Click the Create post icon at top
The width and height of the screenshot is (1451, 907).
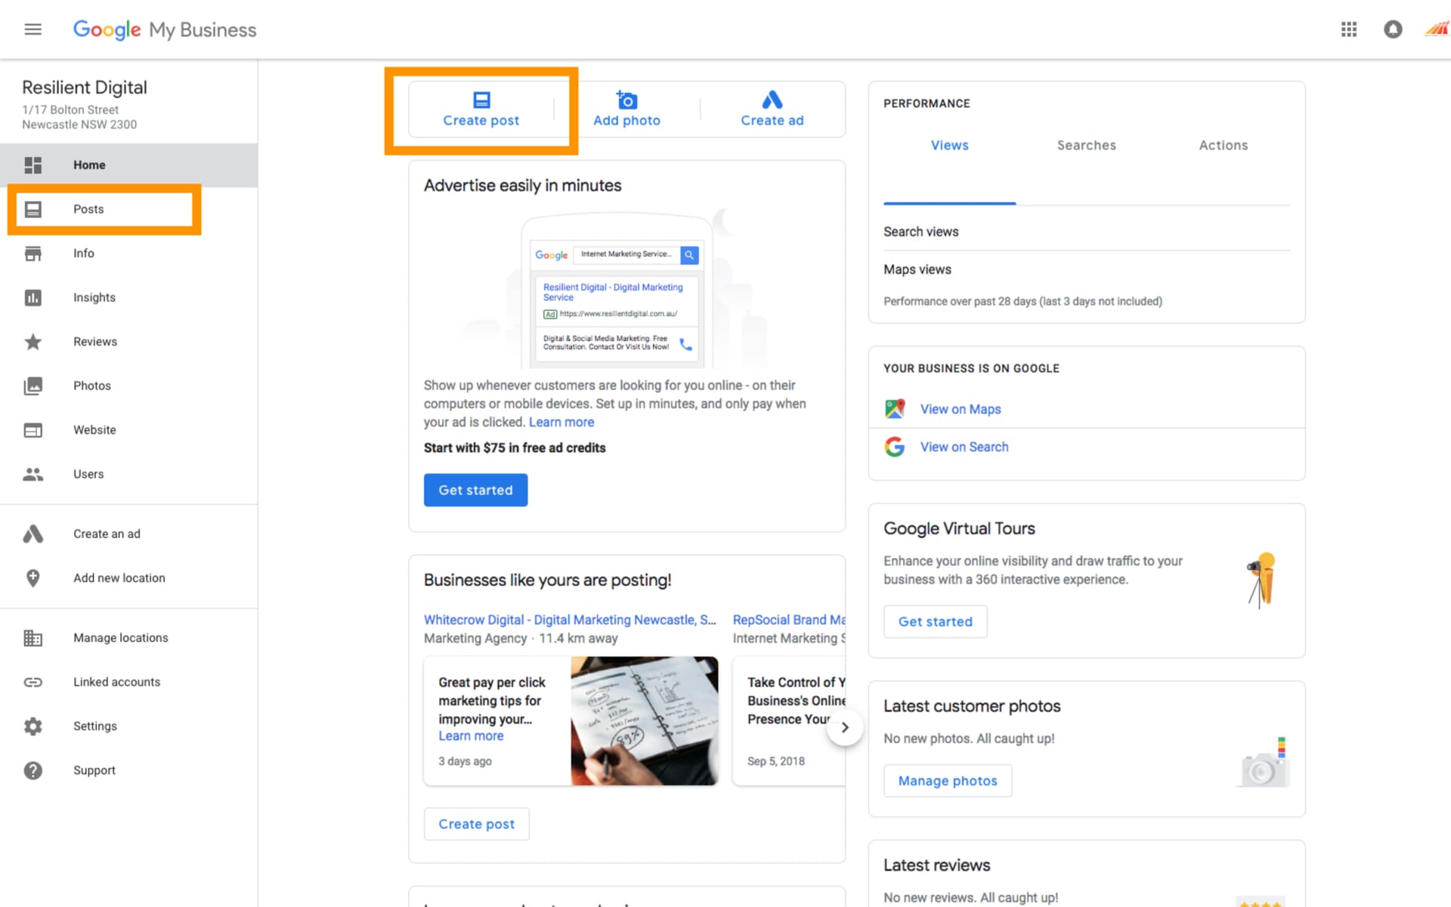pos(481,100)
